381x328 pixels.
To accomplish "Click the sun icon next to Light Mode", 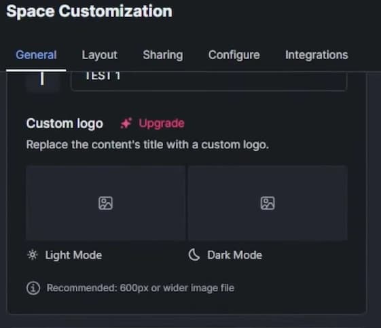I will (33, 255).
